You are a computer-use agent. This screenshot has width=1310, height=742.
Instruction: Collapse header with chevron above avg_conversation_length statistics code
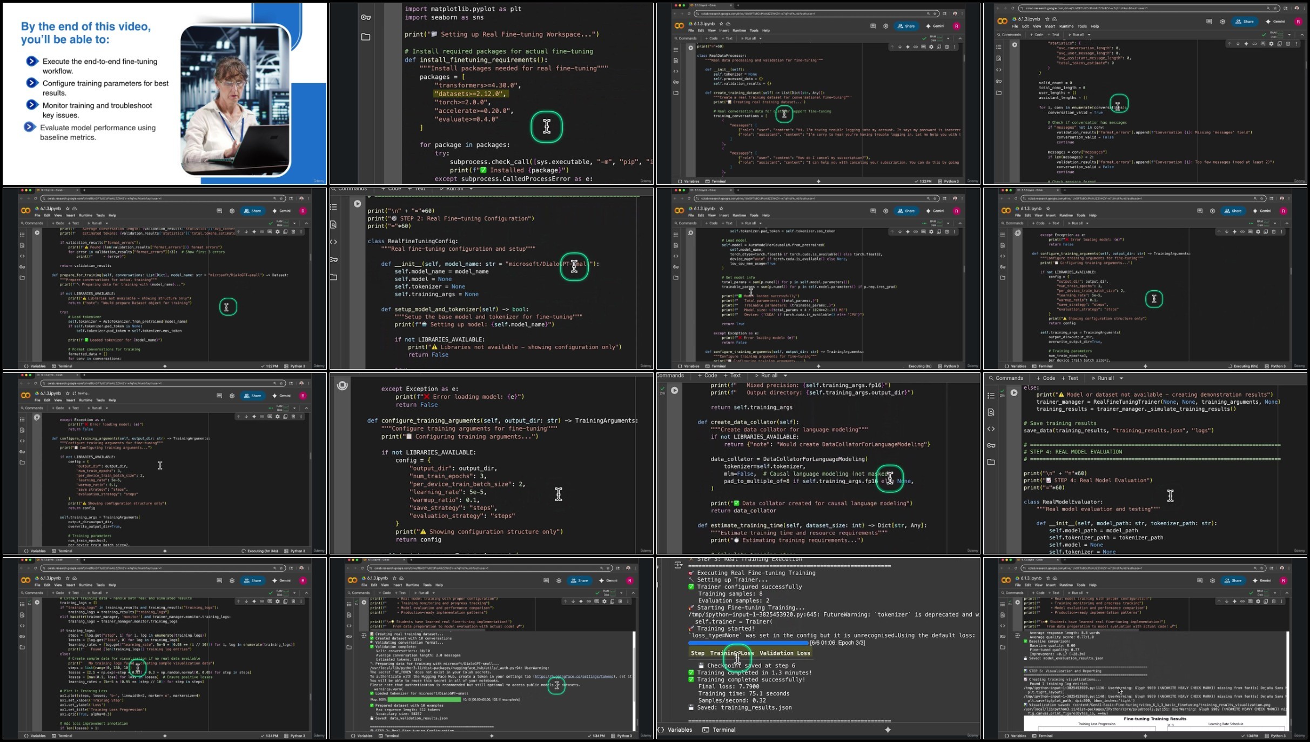click(x=1302, y=35)
